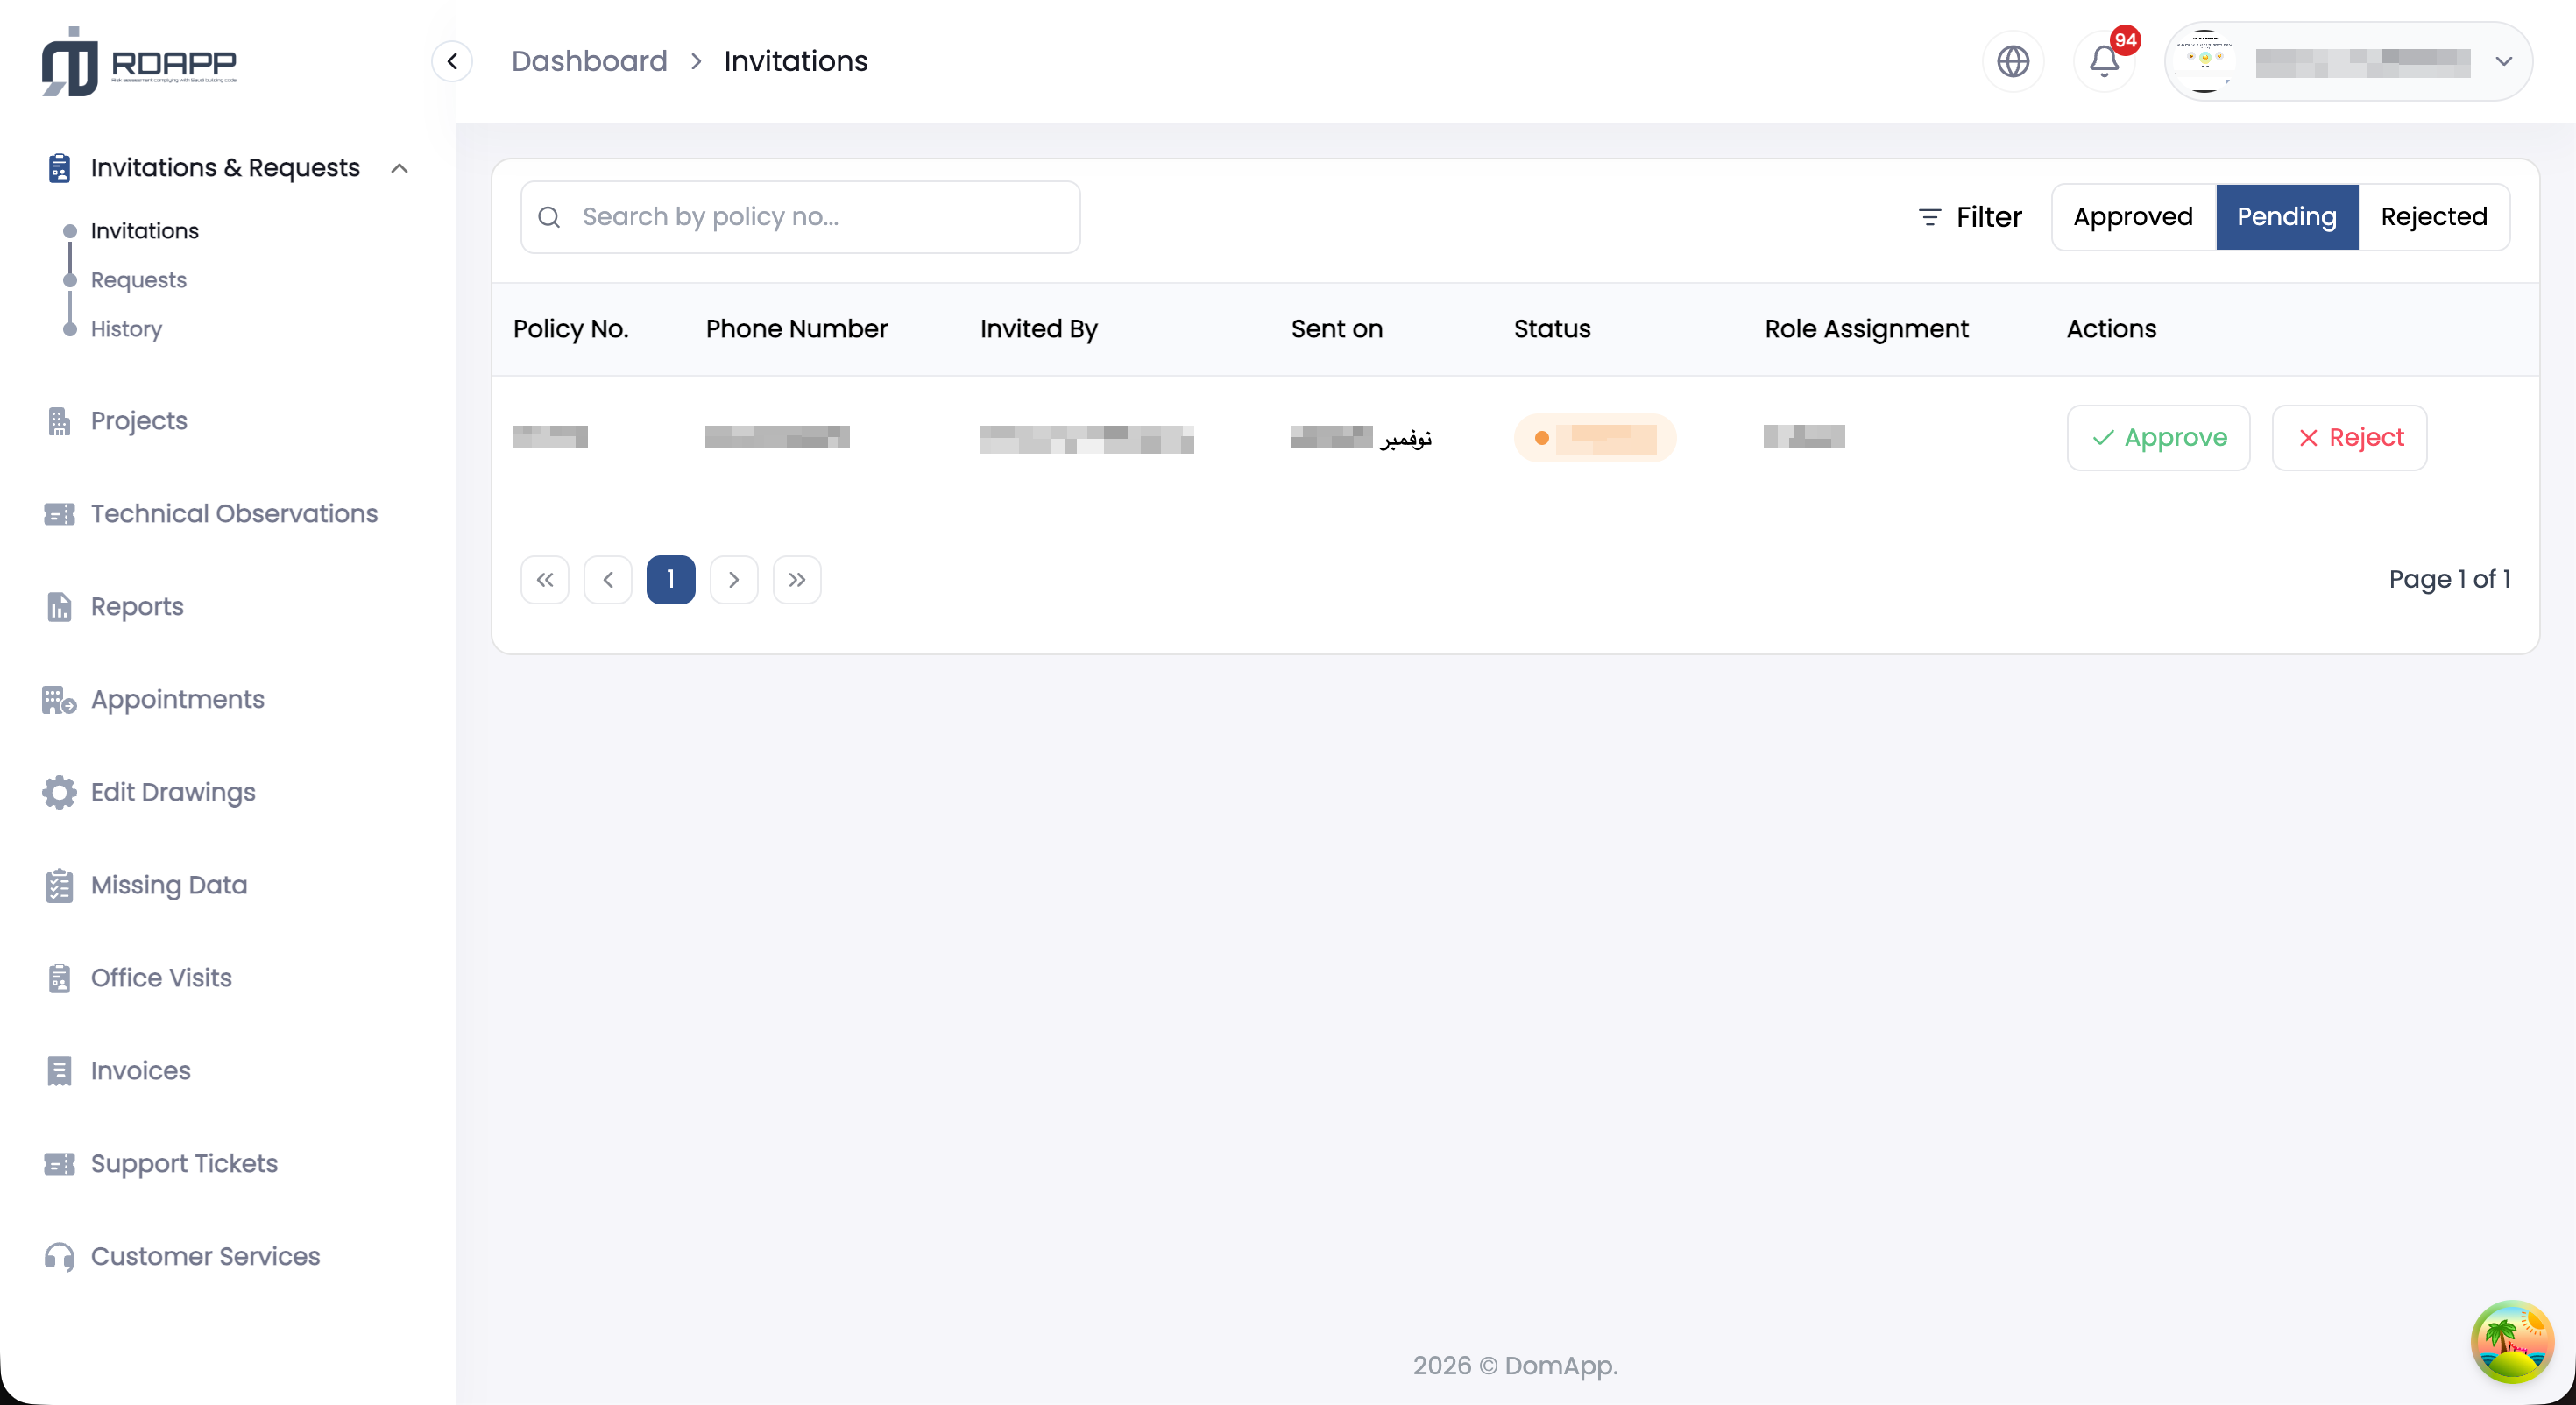Collapse the sidebar with back chevron

452,62
